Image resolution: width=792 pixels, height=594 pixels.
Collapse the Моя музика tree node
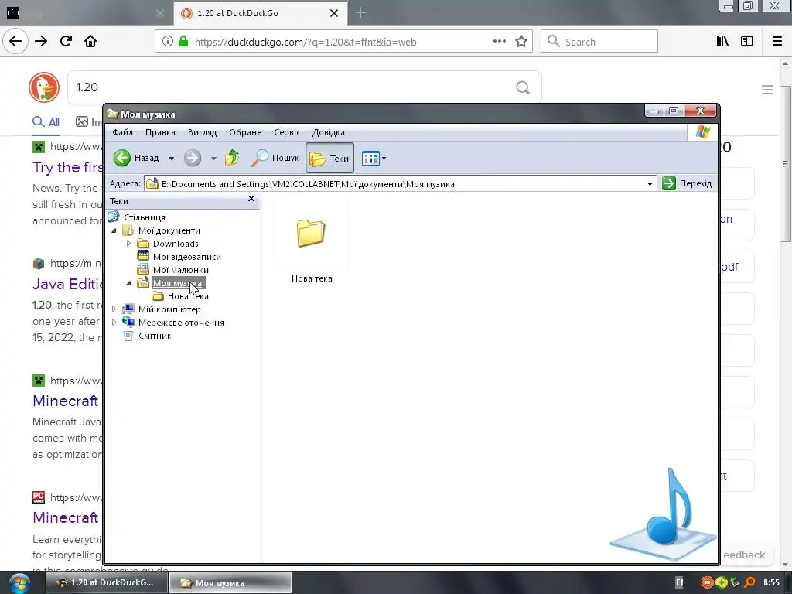[x=129, y=283]
